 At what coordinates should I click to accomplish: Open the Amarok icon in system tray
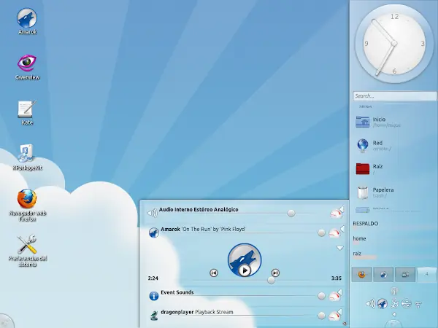click(x=382, y=303)
